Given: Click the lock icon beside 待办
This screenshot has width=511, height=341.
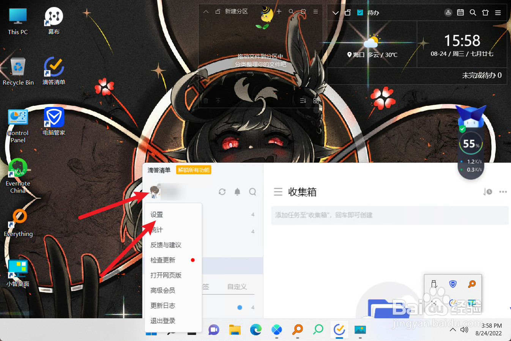Looking at the screenshot, I should 347,13.
